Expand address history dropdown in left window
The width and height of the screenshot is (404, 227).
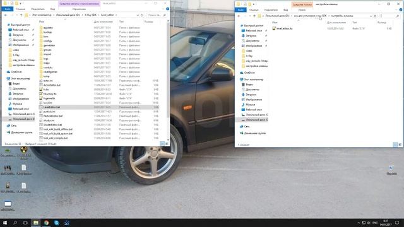coord(138,15)
